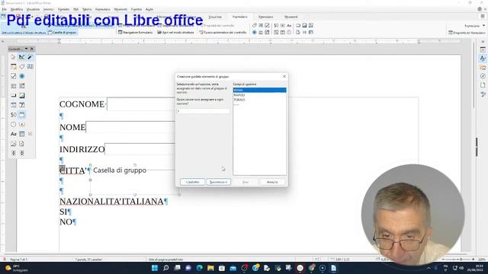Toggle the control Wizards wand icon

pyautogui.click(x=30, y=57)
